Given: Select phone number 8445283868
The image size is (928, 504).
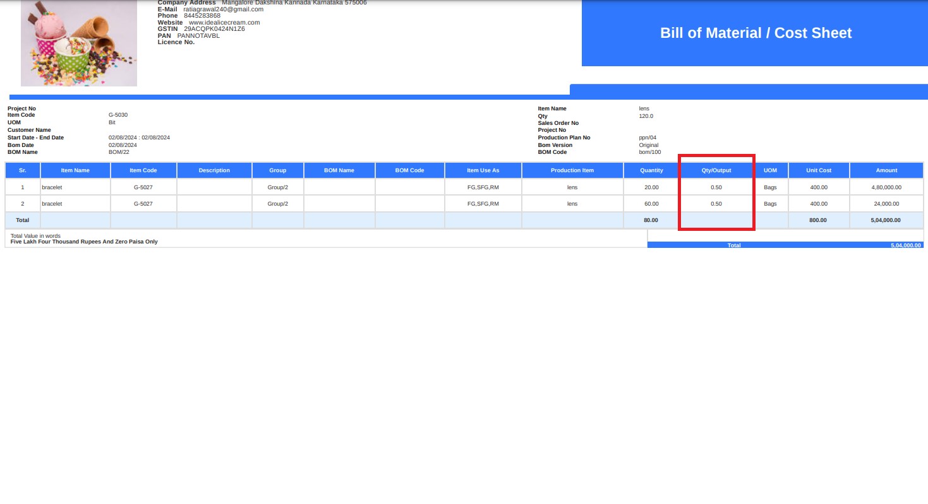Looking at the screenshot, I should [x=202, y=16].
